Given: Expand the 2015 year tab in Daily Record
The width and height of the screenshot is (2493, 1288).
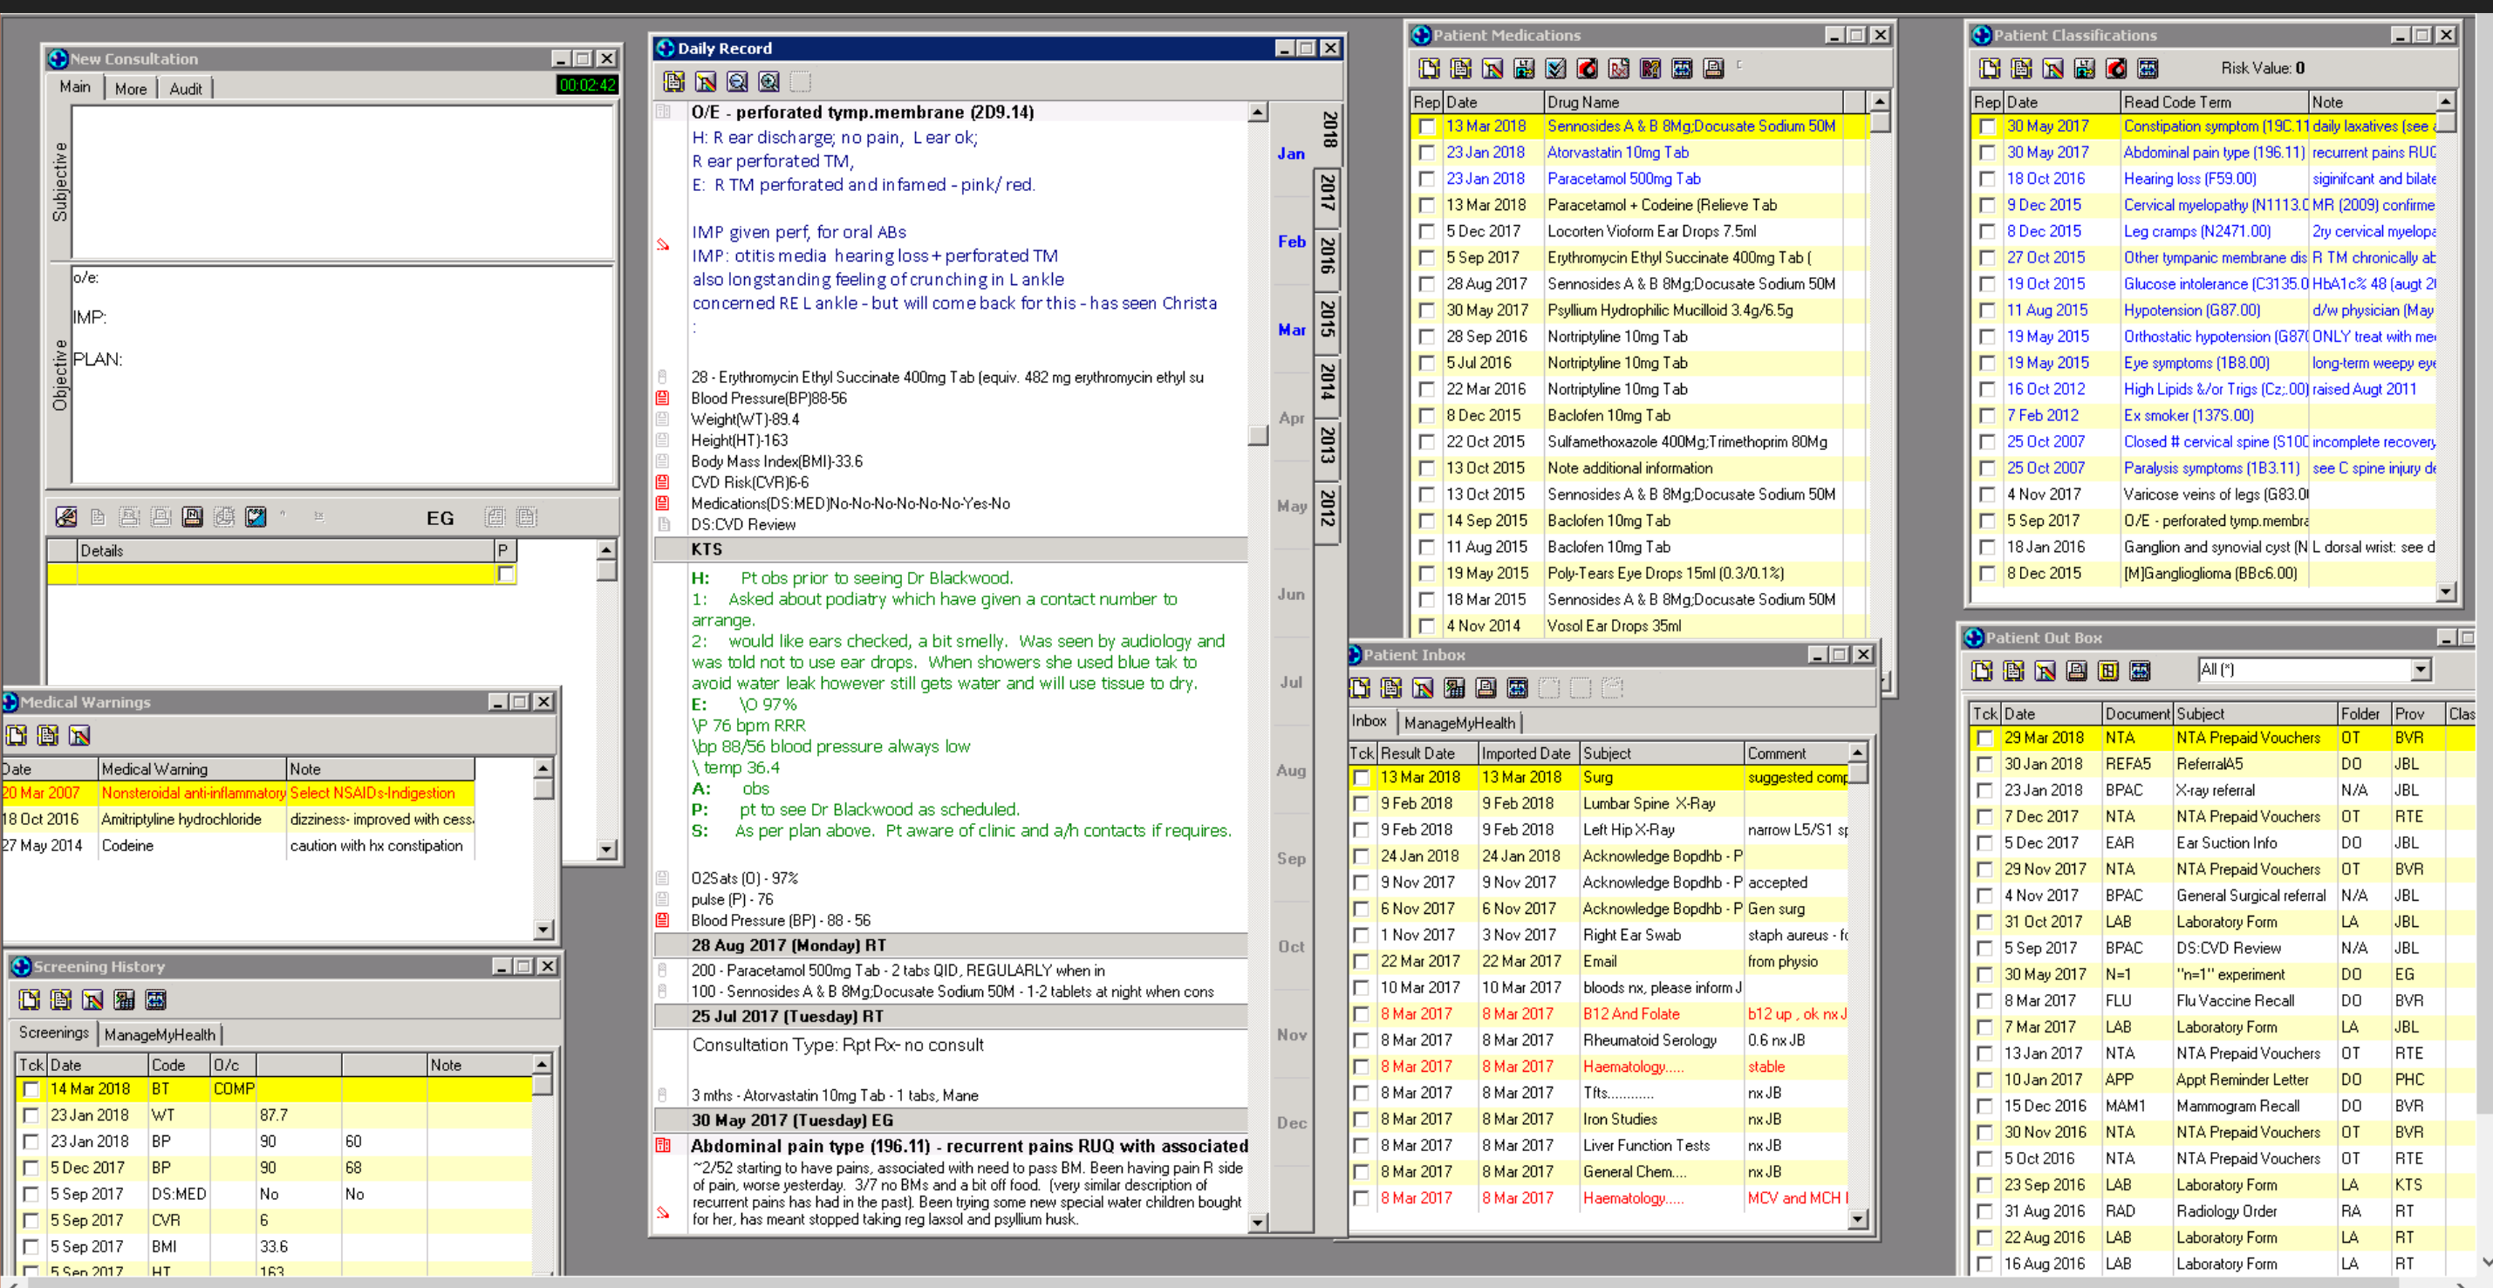Looking at the screenshot, I should click(1328, 319).
